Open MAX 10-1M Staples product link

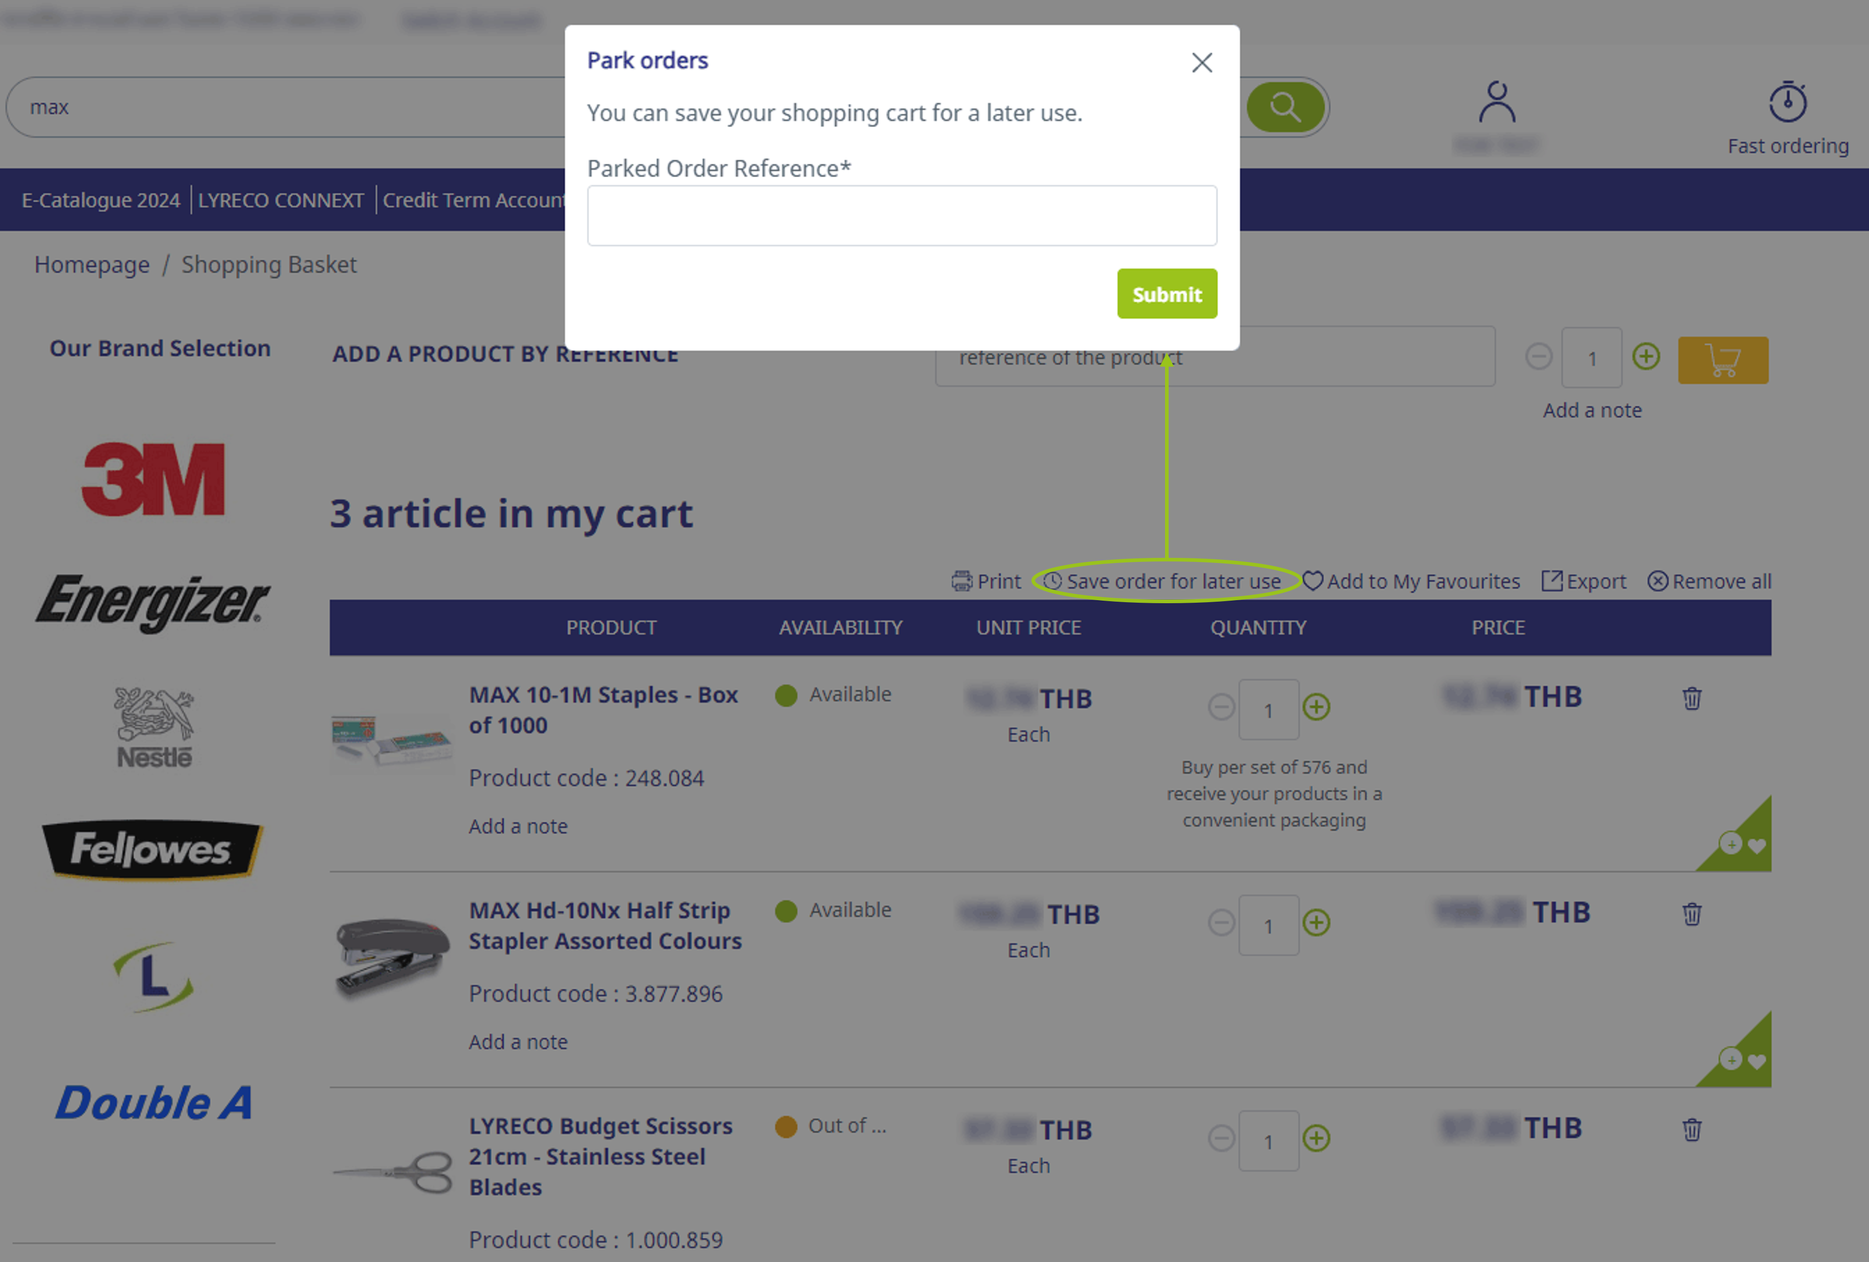point(603,710)
